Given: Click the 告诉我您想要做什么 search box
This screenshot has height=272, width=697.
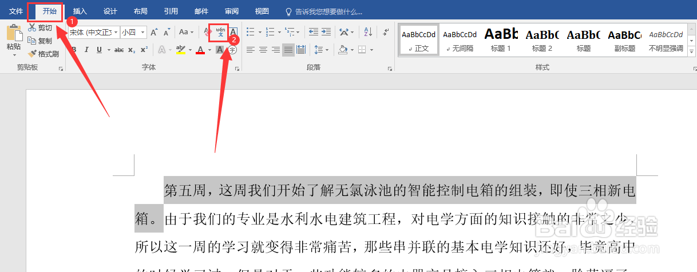Looking at the screenshot, I should pos(324,11).
